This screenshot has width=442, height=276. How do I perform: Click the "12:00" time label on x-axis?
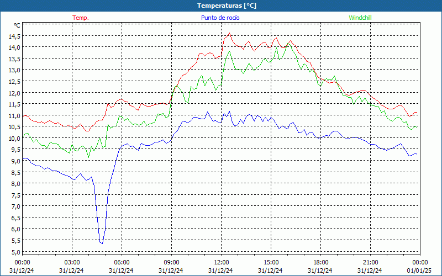click(222, 263)
